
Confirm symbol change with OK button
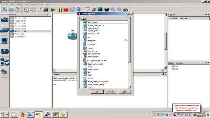pos(97,92)
